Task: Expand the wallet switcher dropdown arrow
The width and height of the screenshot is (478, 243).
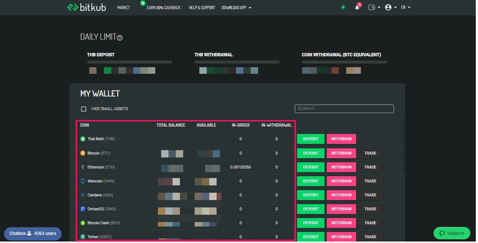Action: 379,7
